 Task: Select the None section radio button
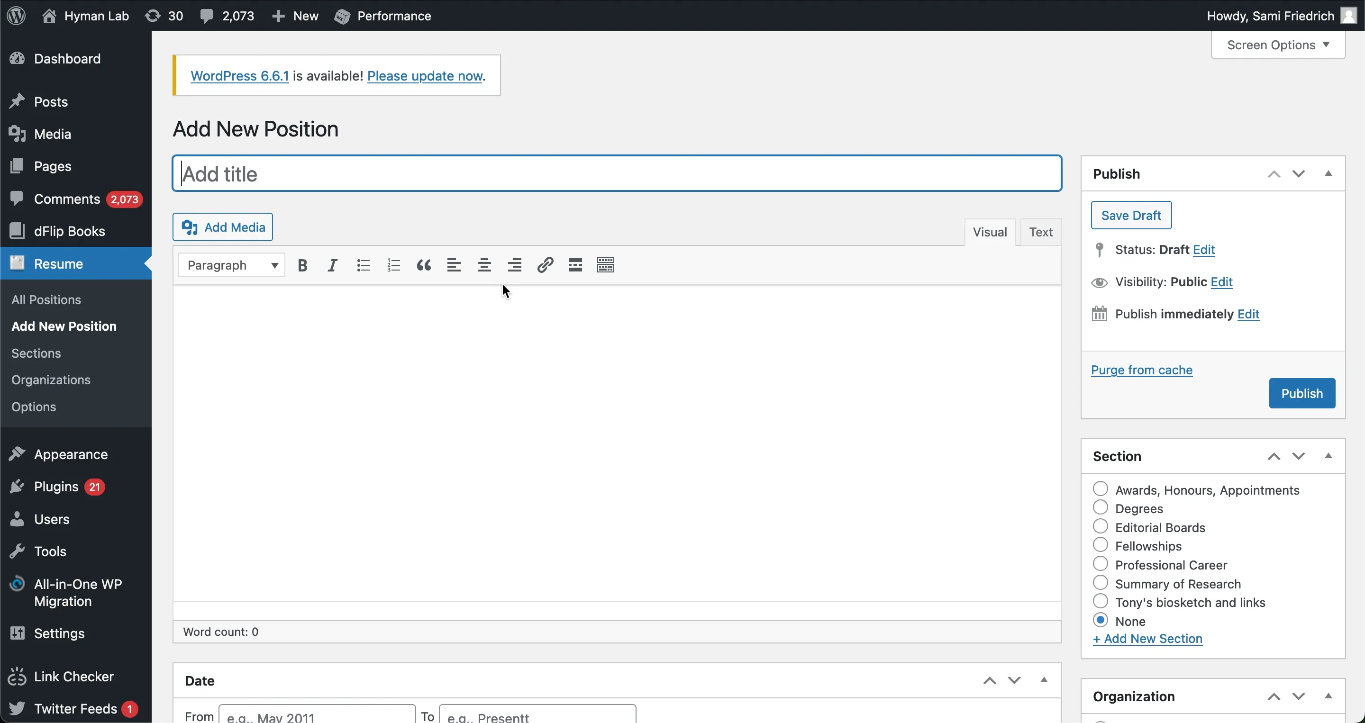(1101, 620)
